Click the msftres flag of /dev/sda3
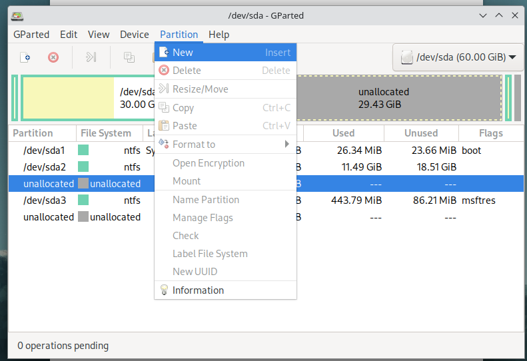Viewport: 527px width, 361px height. [478, 200]
